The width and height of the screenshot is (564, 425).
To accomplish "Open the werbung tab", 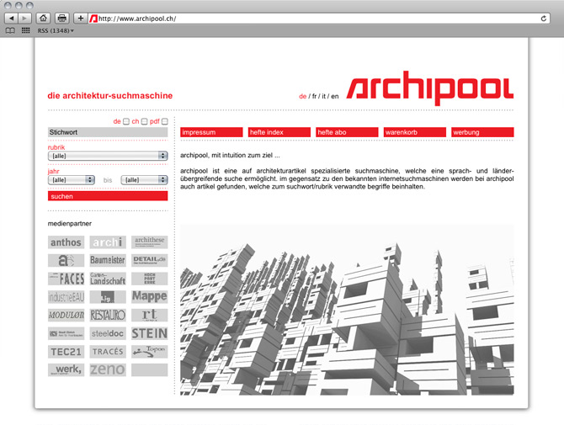I will [x=482, y=132].
